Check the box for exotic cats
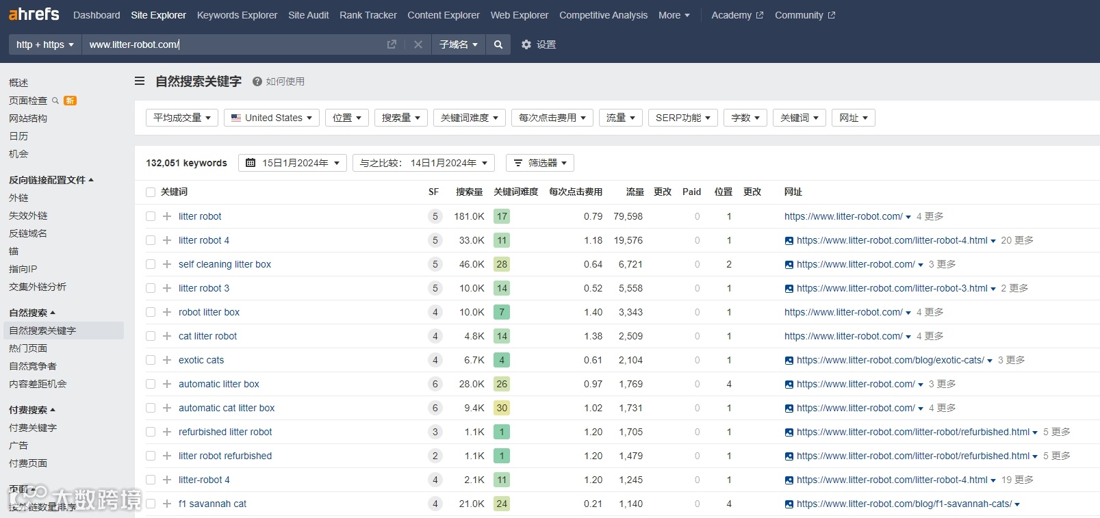The width and height of the screenshot is (1100, 518). tap(151, 360)
